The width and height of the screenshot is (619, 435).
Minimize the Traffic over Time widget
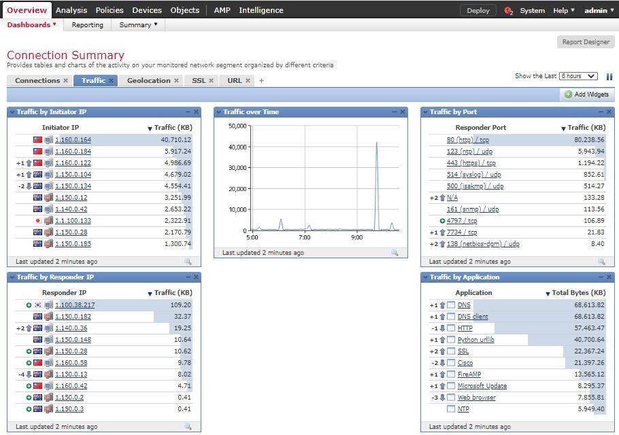coord(395,112)
